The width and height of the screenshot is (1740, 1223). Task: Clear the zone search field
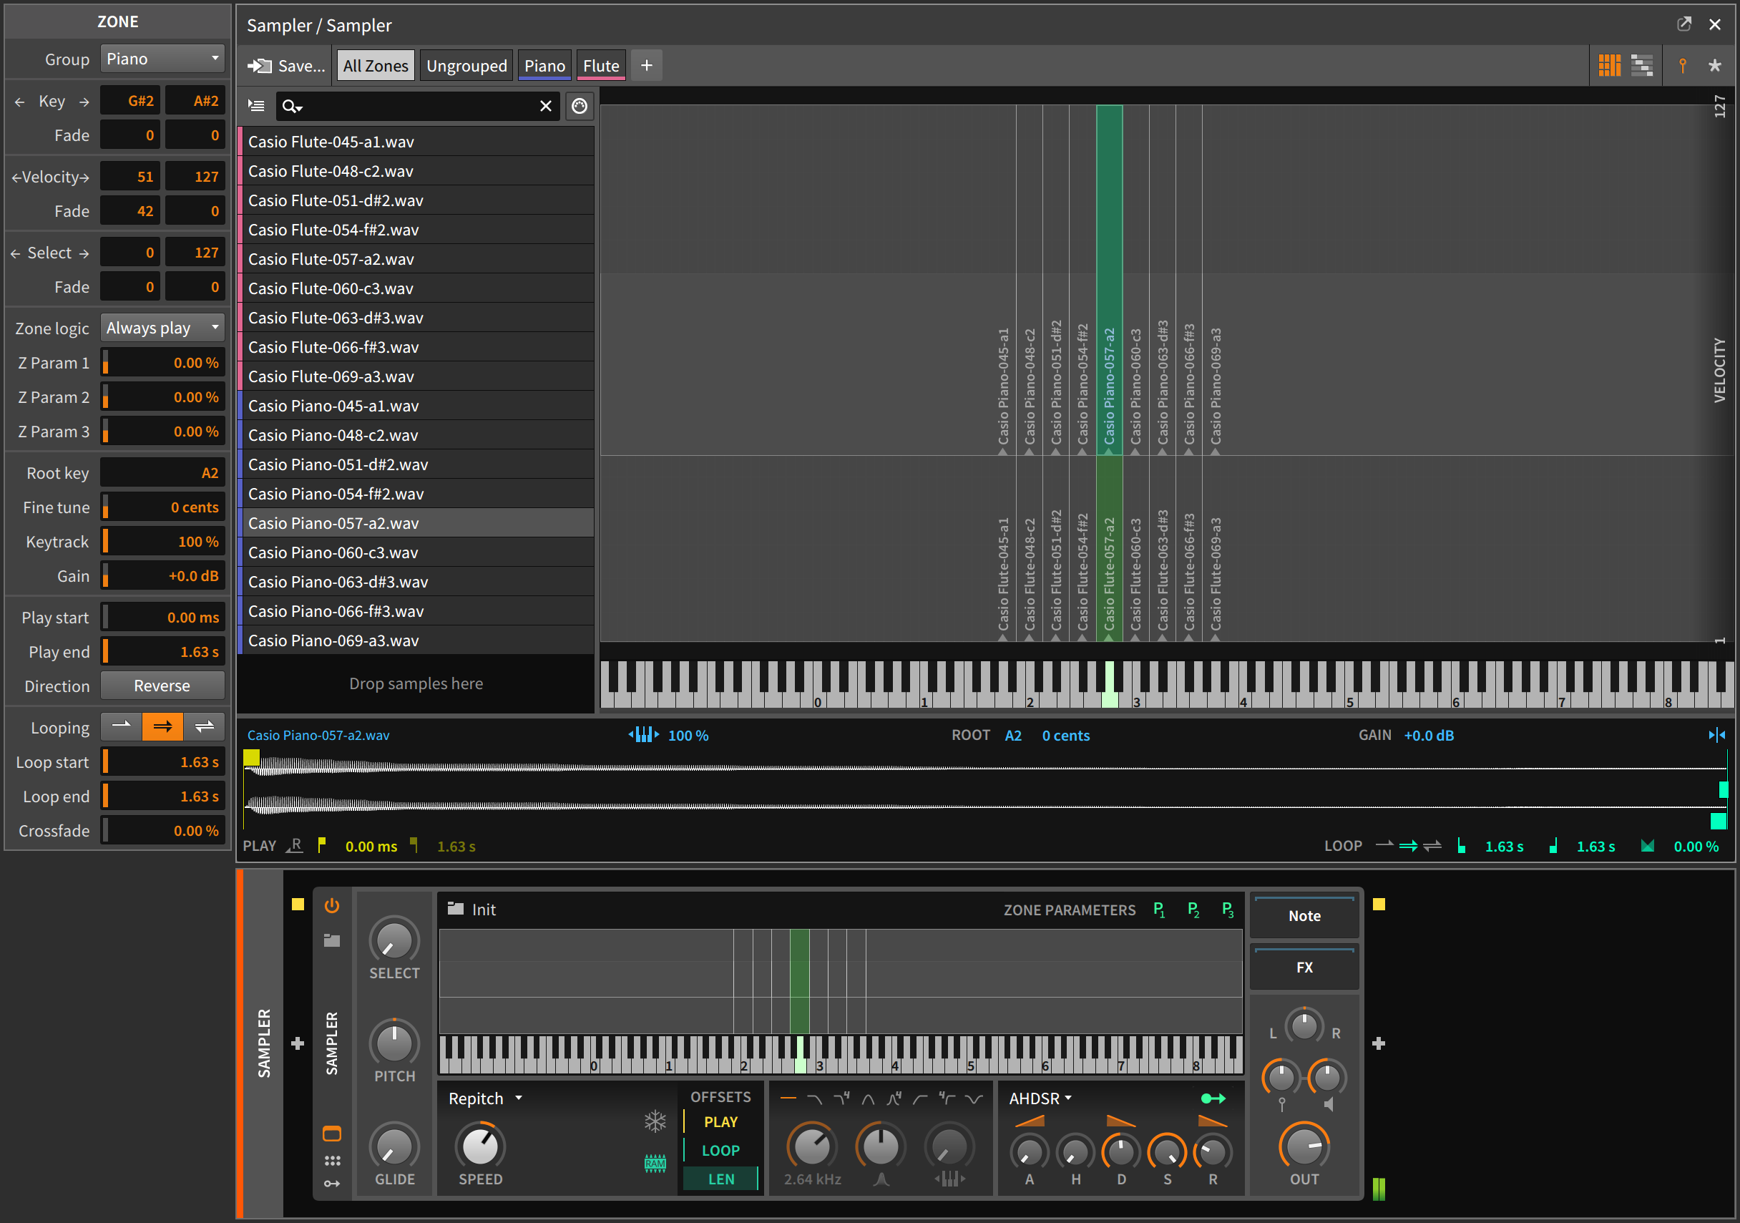tap(546, 106)
